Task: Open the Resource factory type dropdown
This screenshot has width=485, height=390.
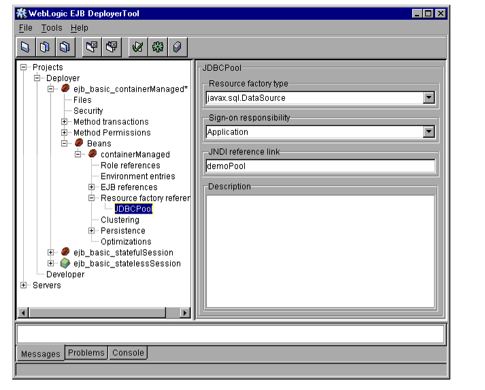Action: 429,98
